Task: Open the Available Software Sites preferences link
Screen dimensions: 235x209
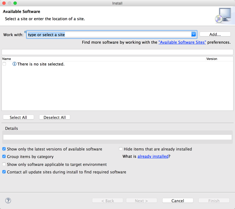Action: pyautogui.click(x=182, y=42)
